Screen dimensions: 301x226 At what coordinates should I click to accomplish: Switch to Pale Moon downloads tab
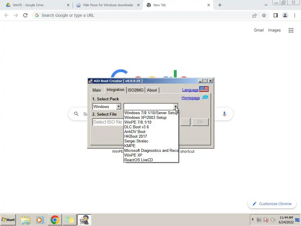point(108,5)
